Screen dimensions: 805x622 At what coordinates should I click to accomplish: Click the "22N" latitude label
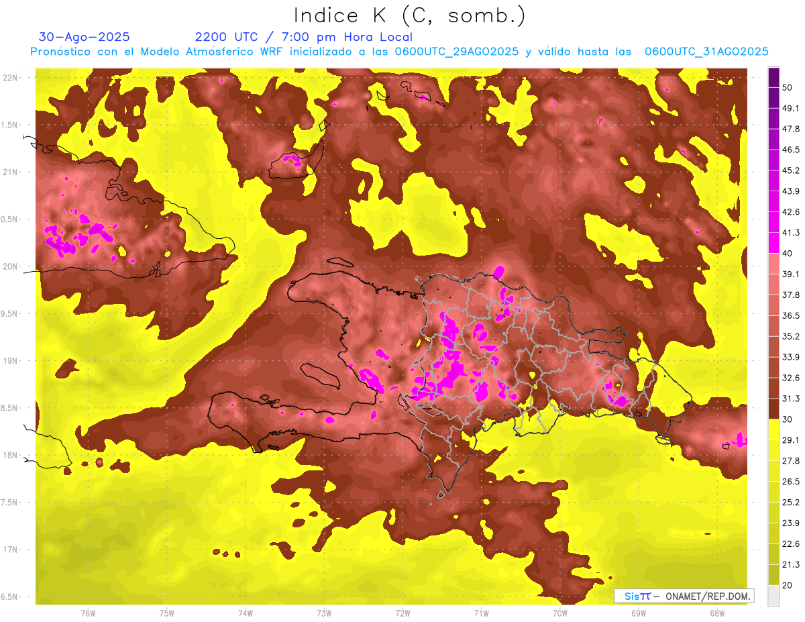click(x=11, y=77)
